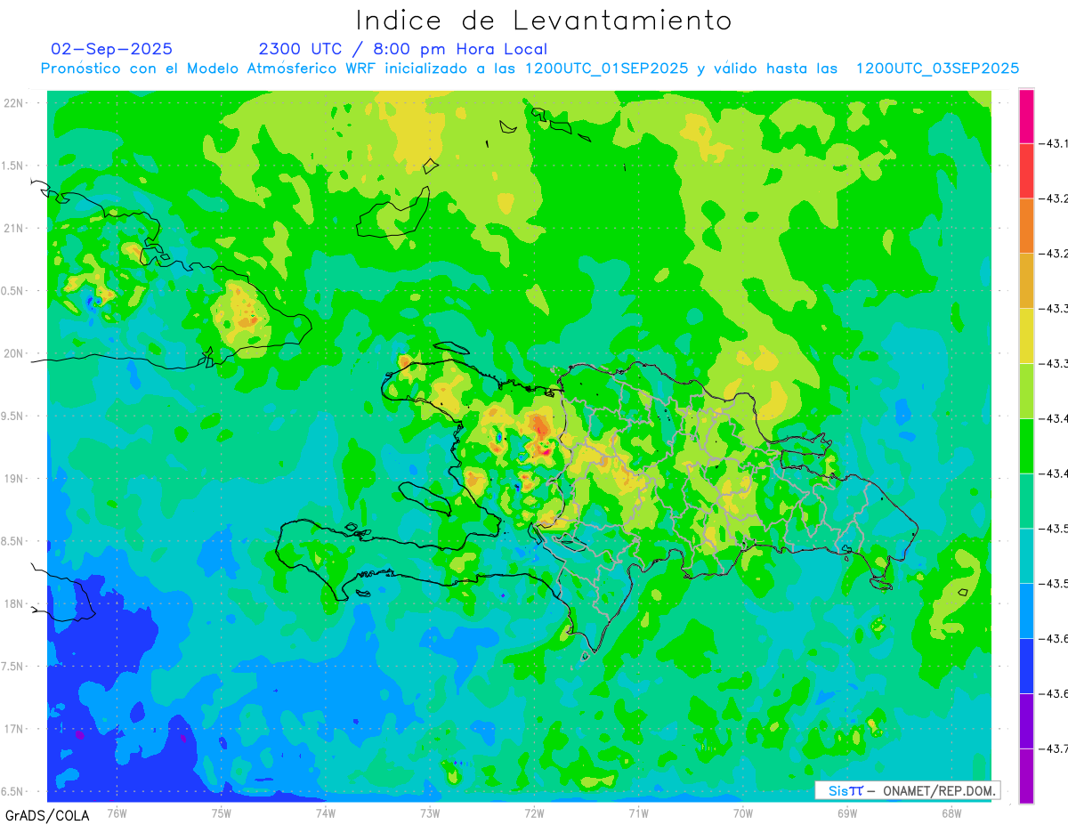Click the title 'Indice de Levantamiento'

[x=544, y=20]
